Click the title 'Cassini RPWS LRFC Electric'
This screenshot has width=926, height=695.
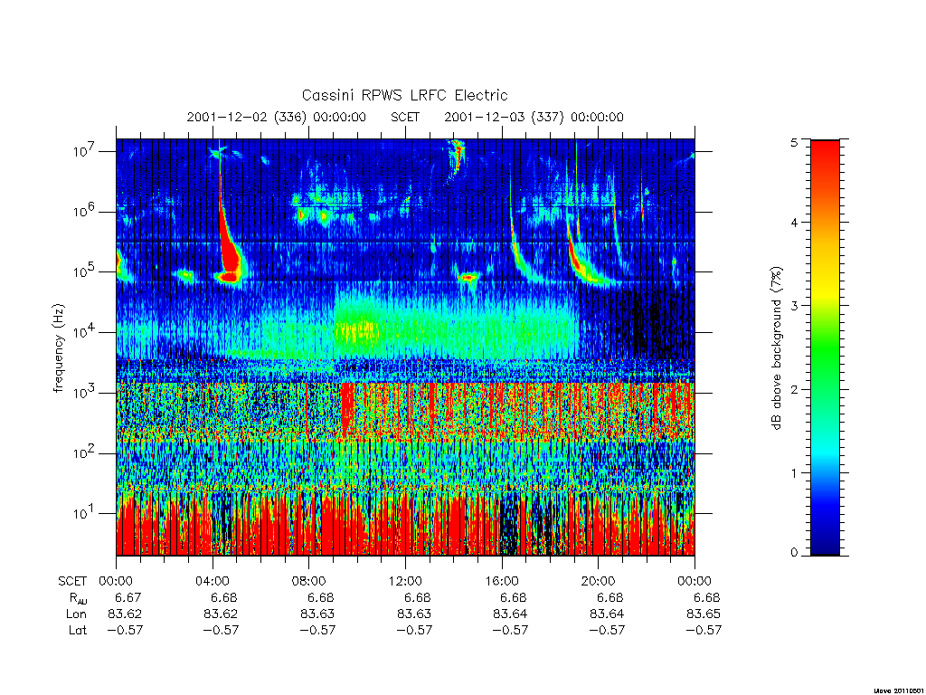click(x=404, y=95)
